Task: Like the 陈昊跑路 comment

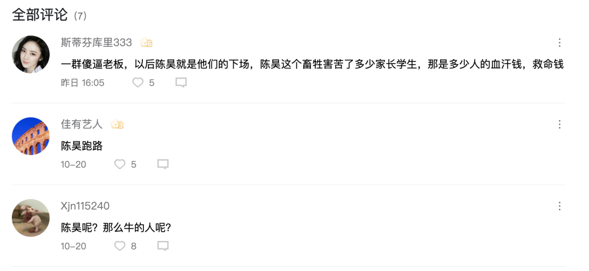Action: pyautogui.click(x=120, y=164)
